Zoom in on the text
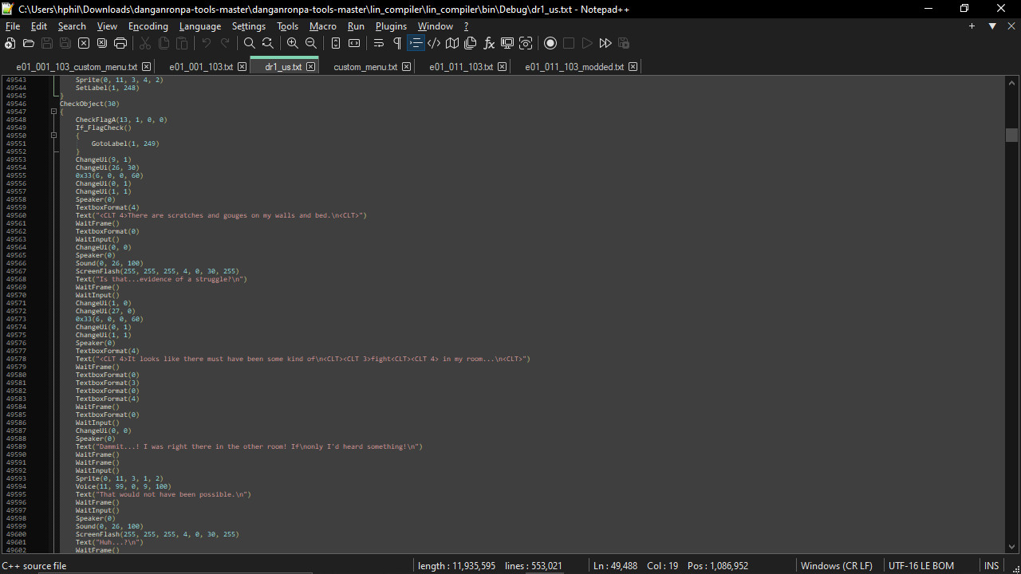Image resolution: width=1021 pixels, height=574 pixels. (292, 43)
